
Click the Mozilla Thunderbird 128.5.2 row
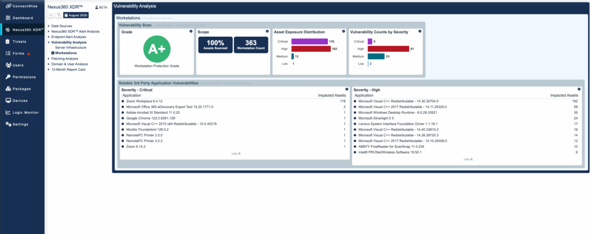pyautogui.click(x=234, y=129)
